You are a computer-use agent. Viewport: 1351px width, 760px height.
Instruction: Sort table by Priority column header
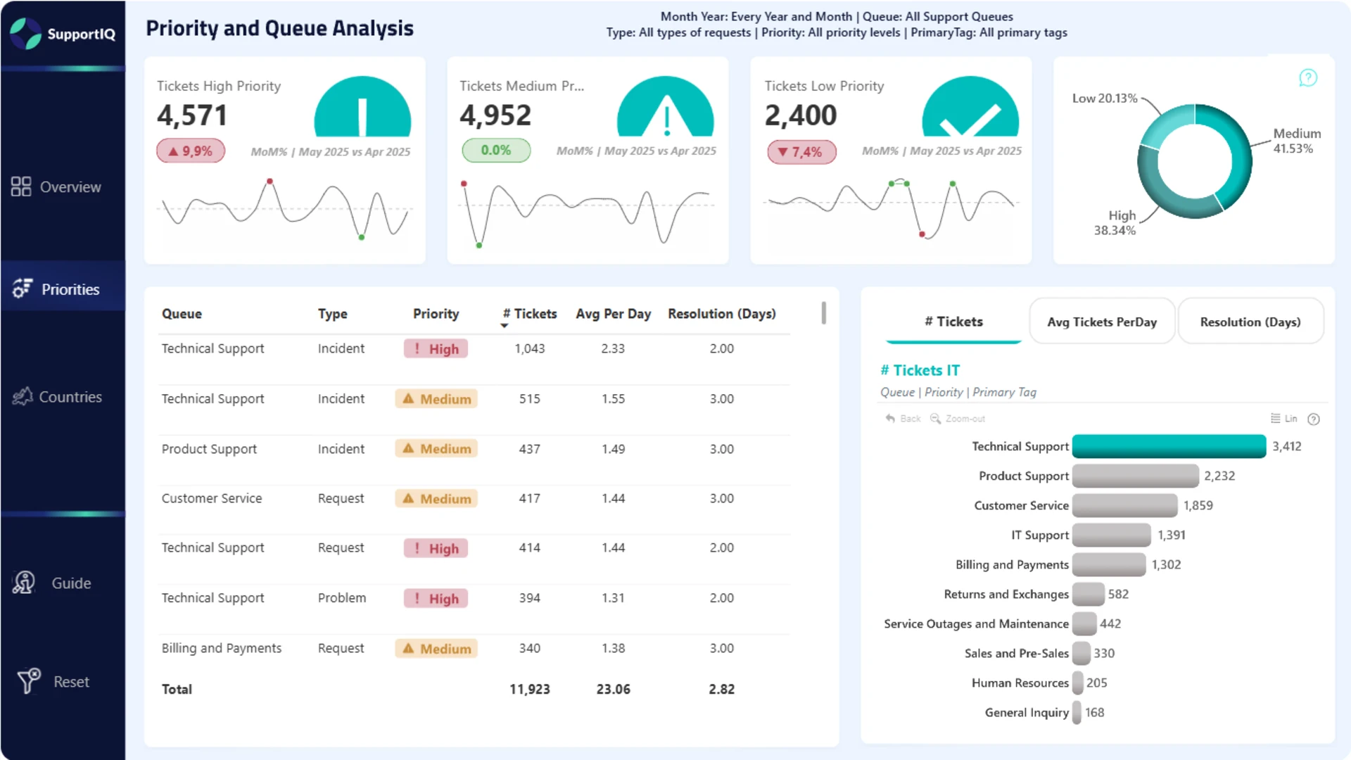pos(436,314)
